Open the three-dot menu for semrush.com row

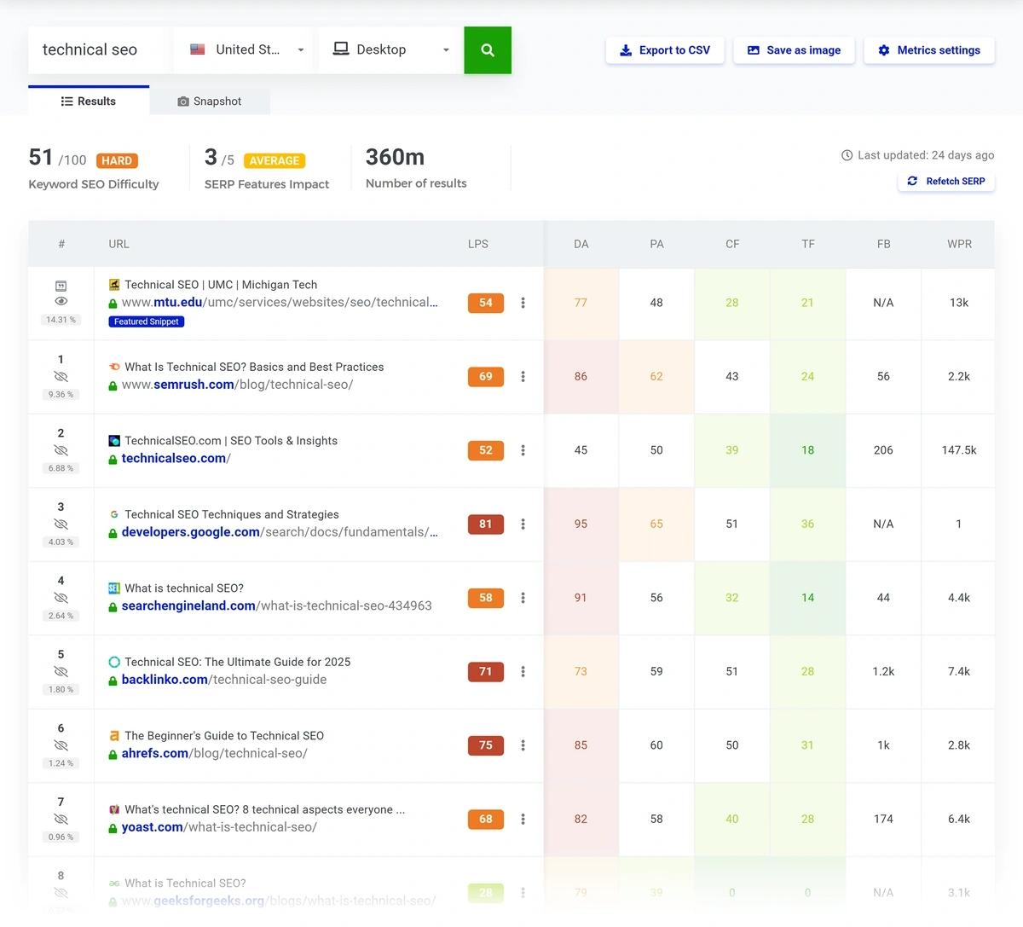click(523, 376)
